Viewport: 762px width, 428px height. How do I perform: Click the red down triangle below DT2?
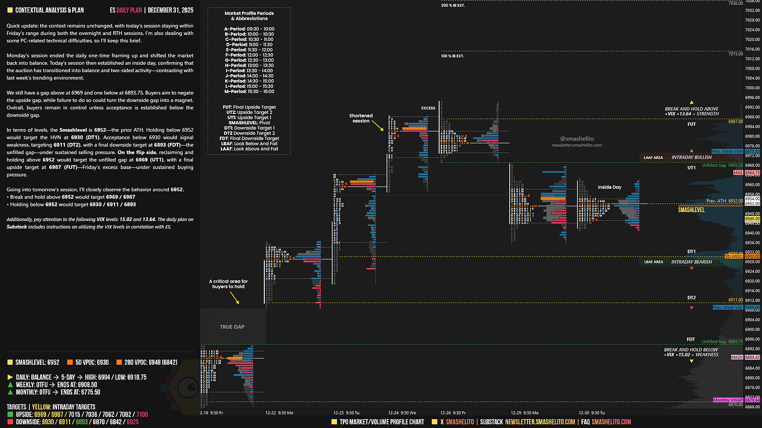[691, 308]
